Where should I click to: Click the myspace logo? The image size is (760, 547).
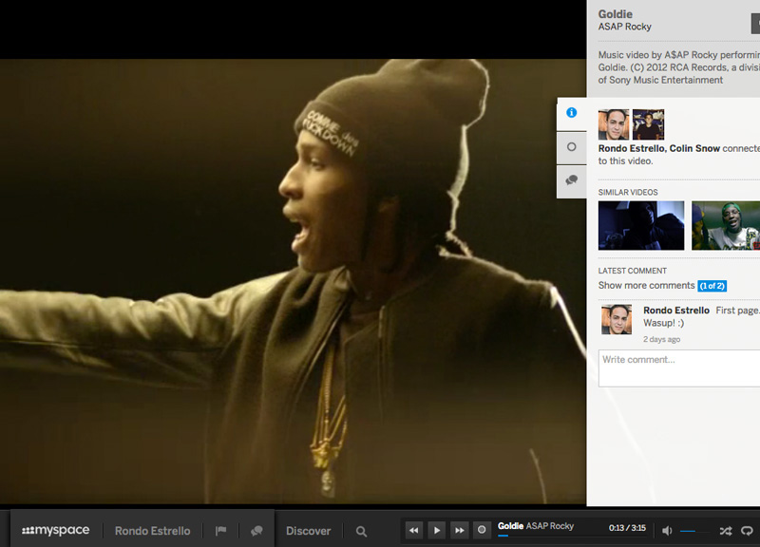(56, 531)
